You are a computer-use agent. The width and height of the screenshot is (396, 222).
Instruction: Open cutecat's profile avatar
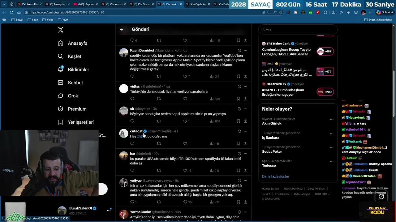point(124,133)
